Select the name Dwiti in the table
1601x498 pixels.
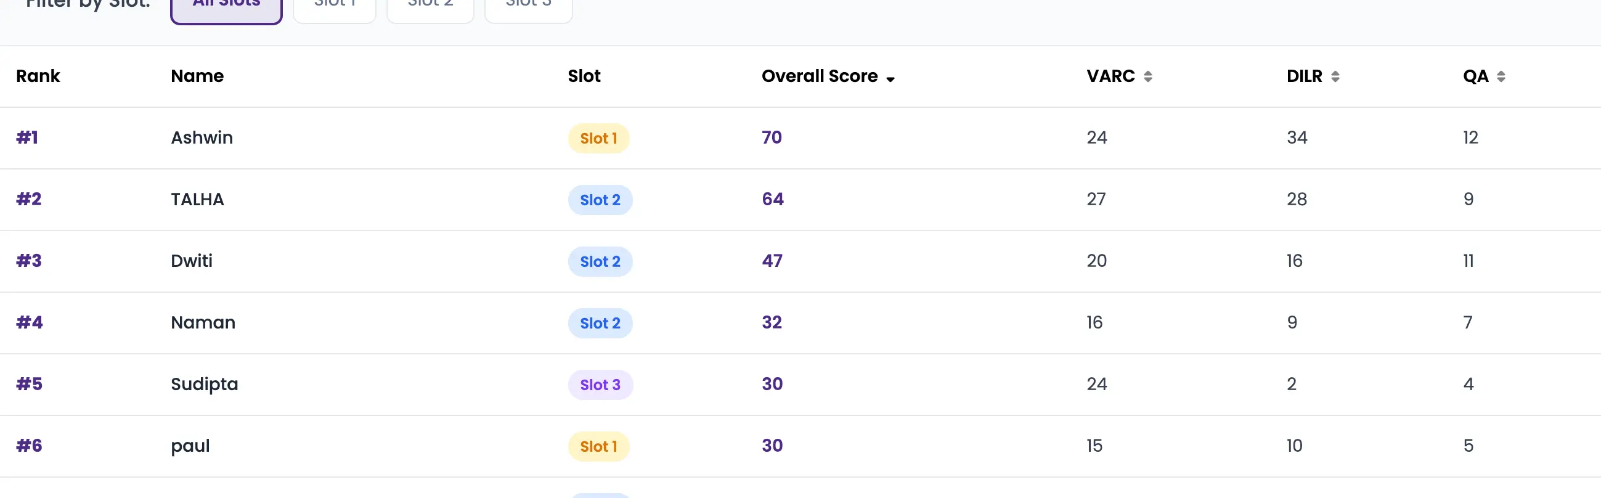192,261
